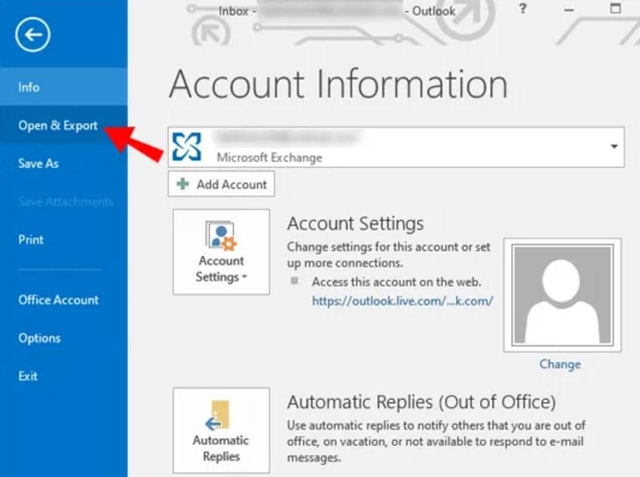Viewport: 640px width, 477px height.
Task: Open the Print page
Action: [64, 239]
